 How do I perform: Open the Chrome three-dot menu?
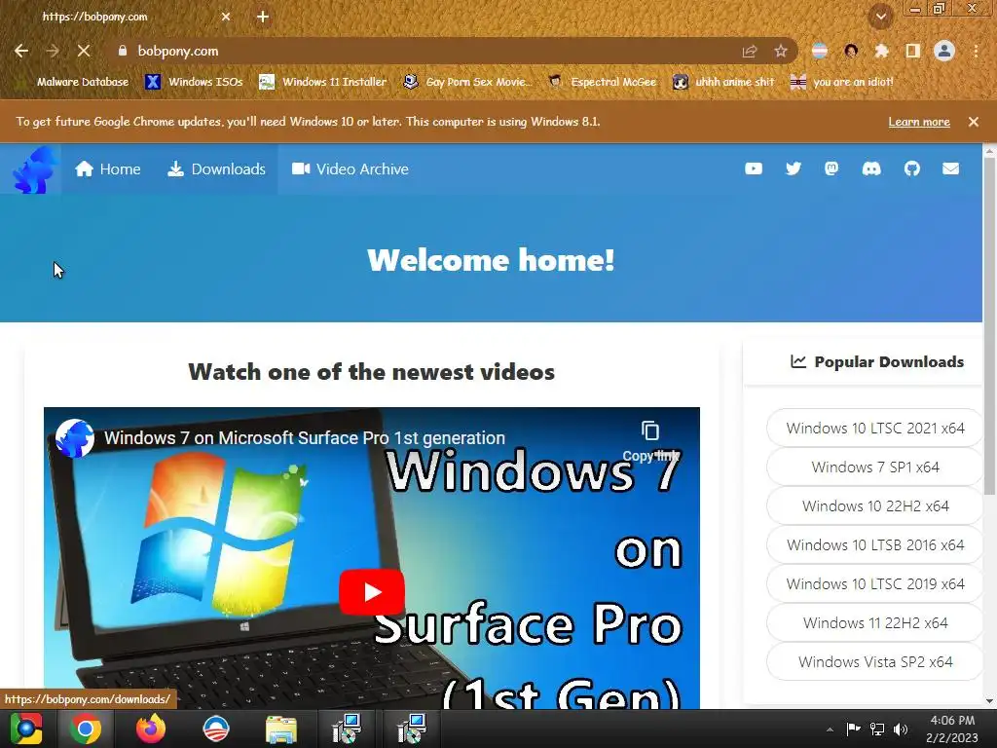976,51
